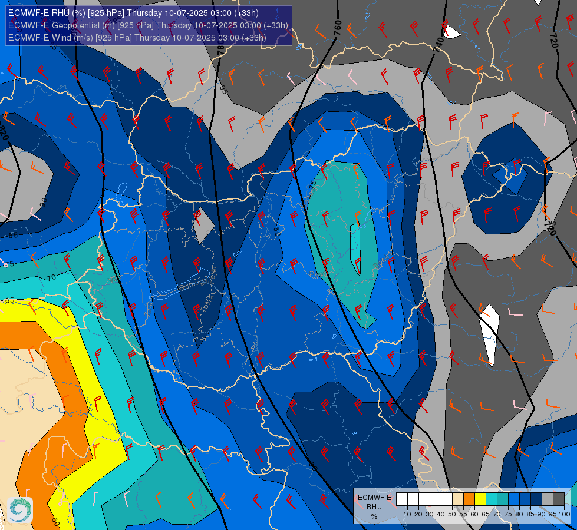Pick the teal 70–75 legend swatch

point(503,499)
